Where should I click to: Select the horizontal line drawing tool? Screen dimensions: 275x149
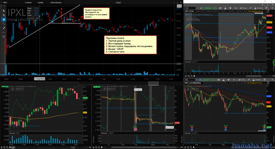[4, 32]
